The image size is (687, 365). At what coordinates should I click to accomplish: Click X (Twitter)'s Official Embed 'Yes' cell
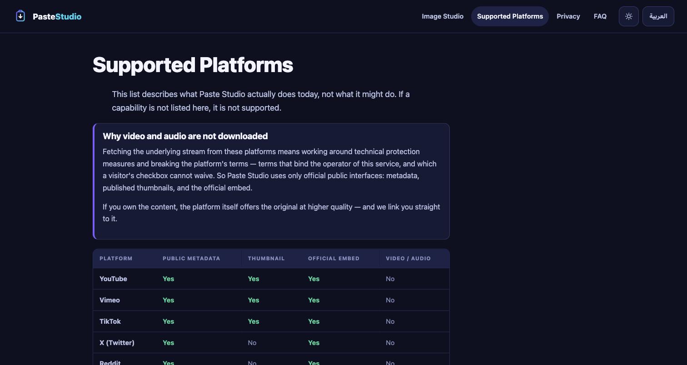point(314,343)
